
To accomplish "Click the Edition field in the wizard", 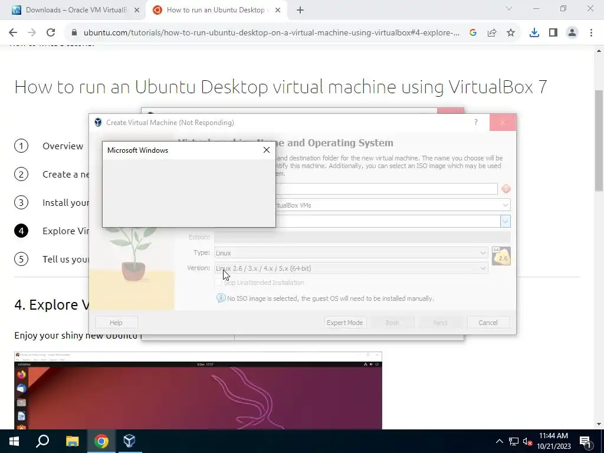I will [x=362, y=237].
